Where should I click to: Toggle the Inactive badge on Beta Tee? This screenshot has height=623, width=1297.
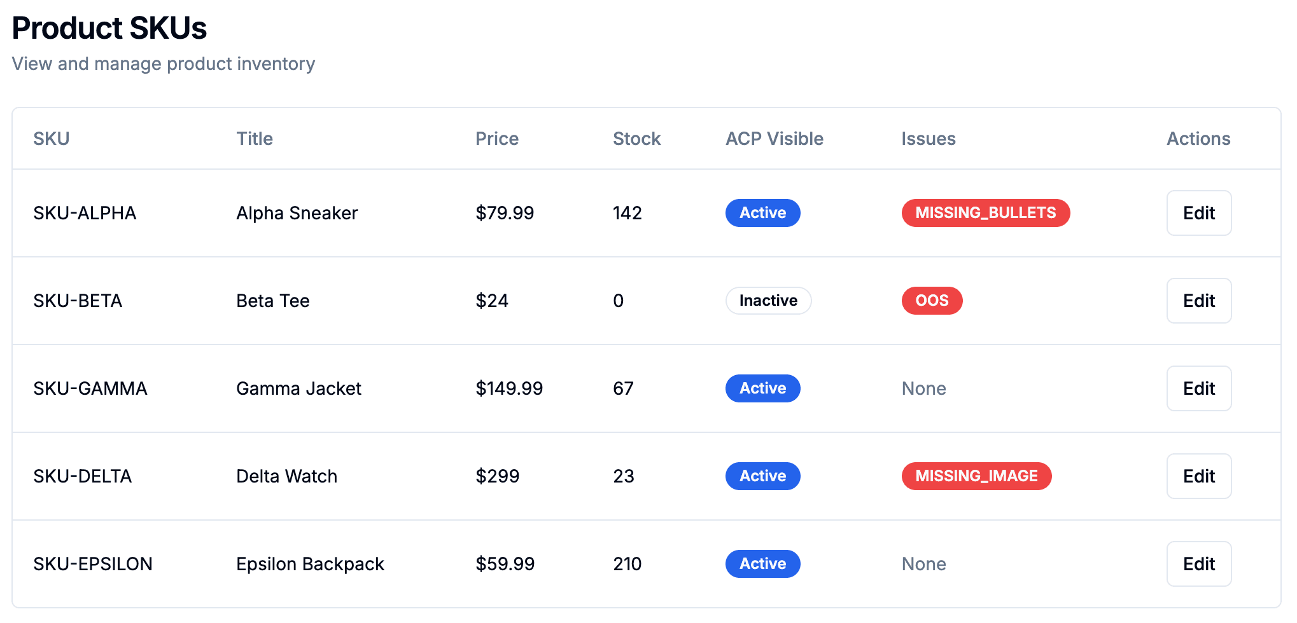click(x=768, y=301)
